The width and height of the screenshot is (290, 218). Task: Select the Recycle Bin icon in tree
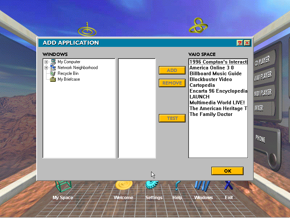click(x=53, y=73)
